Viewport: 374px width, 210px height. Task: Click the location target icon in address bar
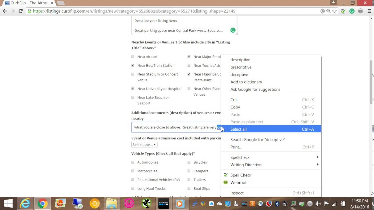(x=323, y=11)
